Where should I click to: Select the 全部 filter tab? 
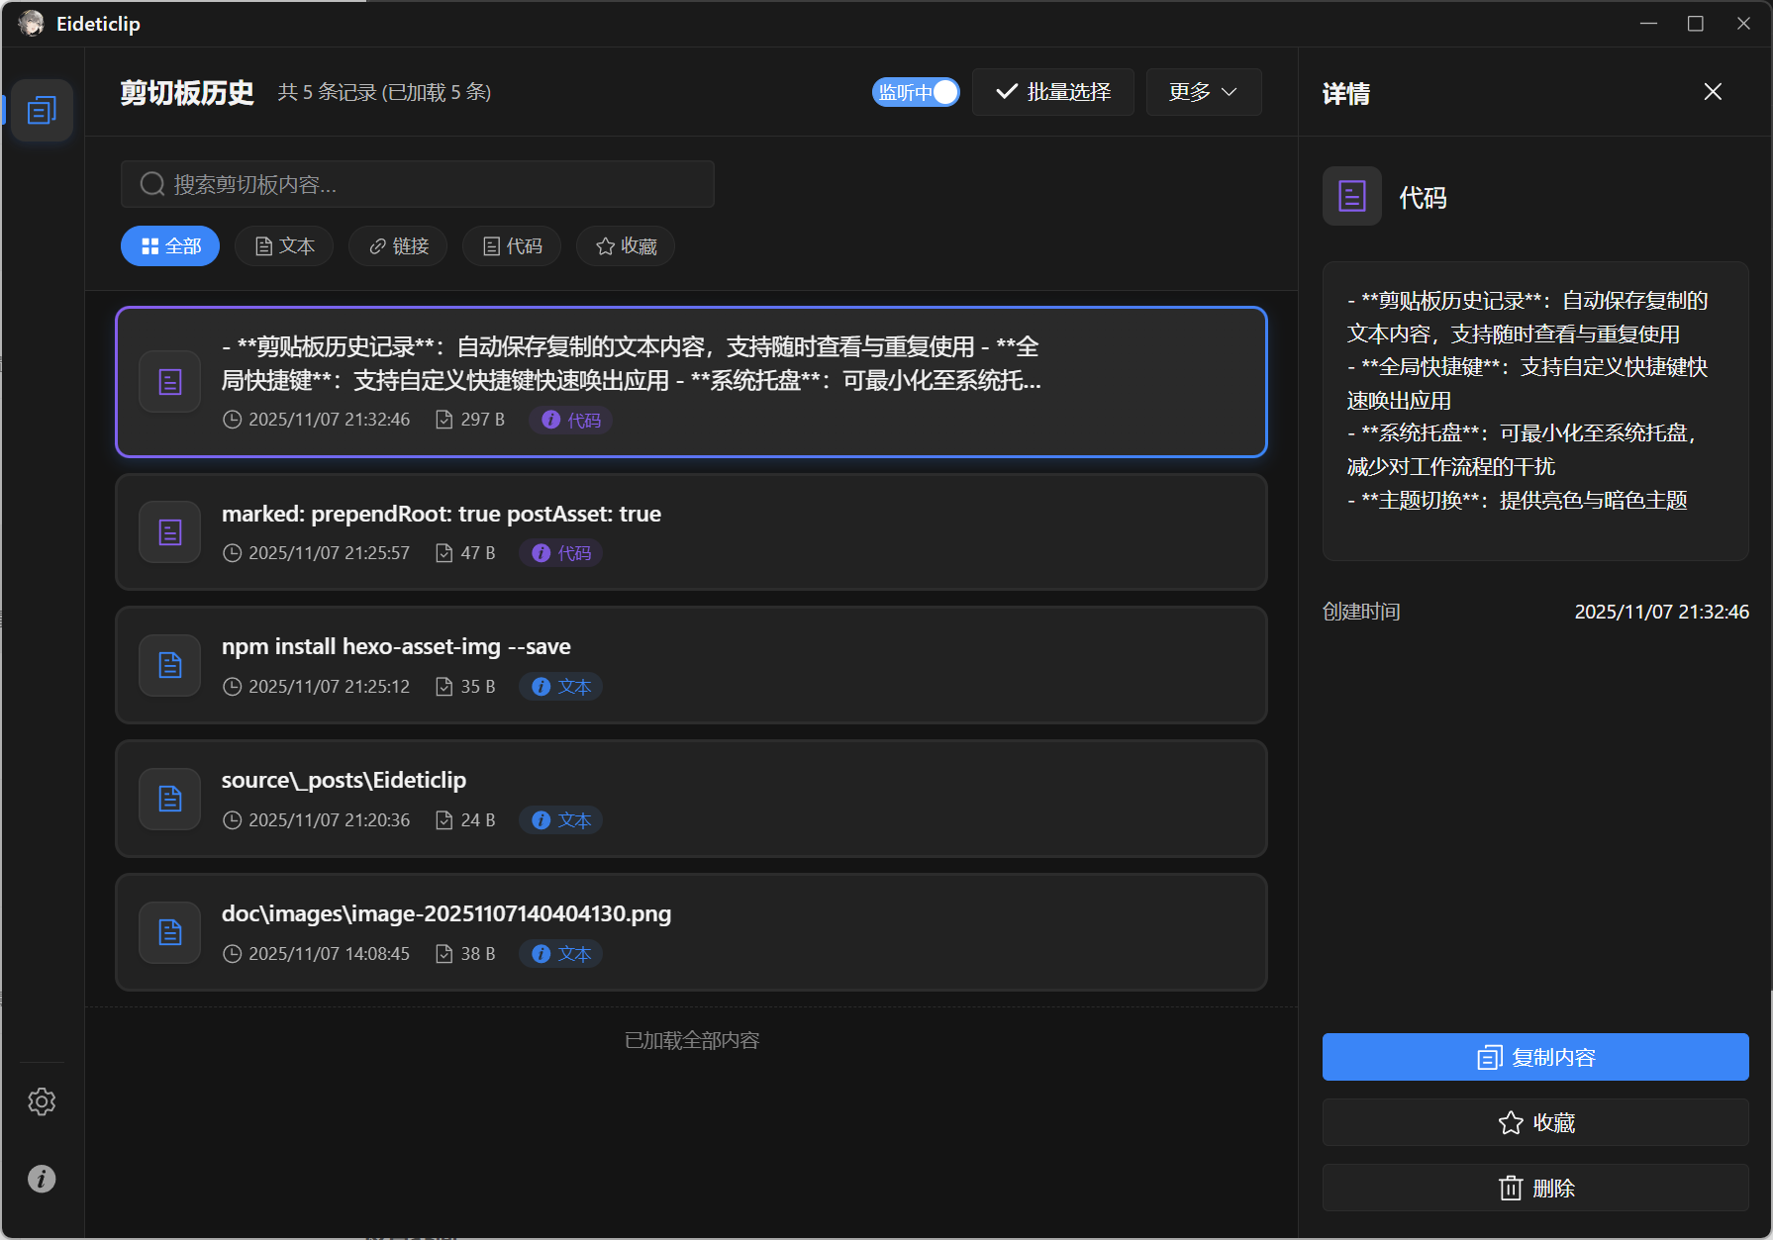pyautogui.click(x=170, y=246)
